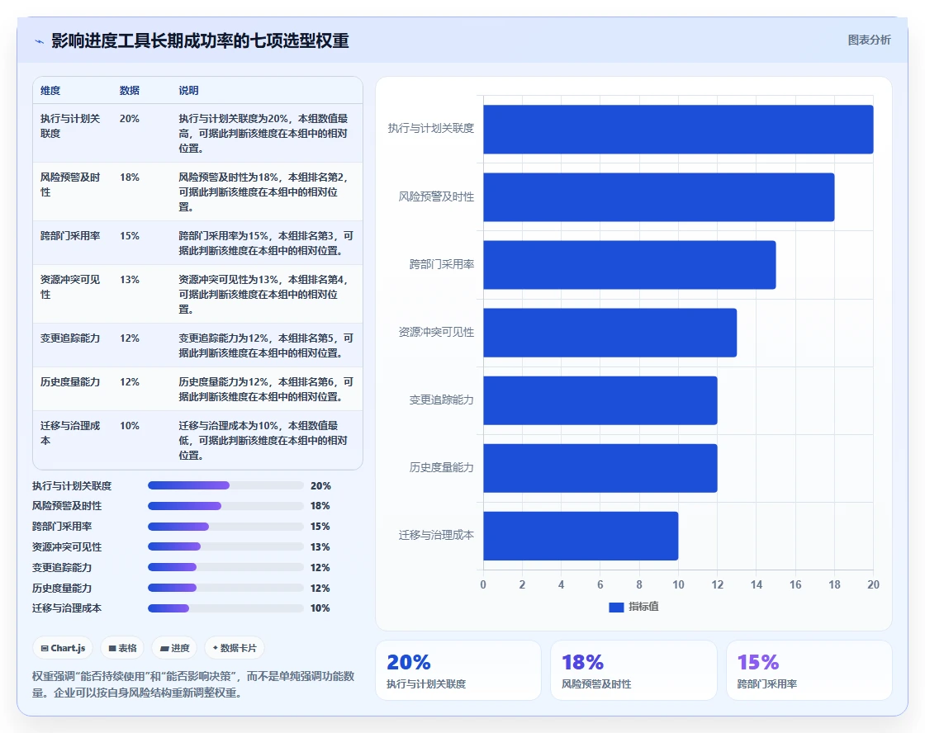The width and height of the screenshot is (925, 733).
Task: Click the Chart.js tag chip
Action: (x=63, y=648)
